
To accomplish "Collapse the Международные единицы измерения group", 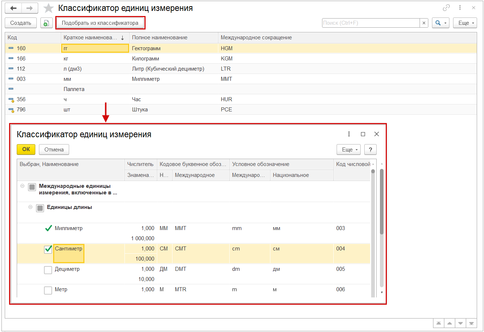I will (x=23, y=186).
